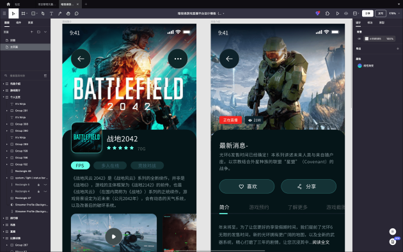Open the Frame tool dropdown arrow
Viewport: 403px width, 252px height.
coord(27,13)
